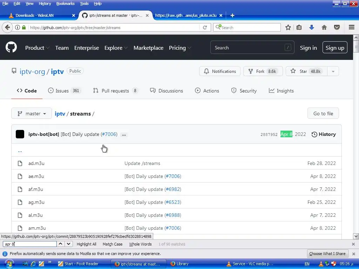Dismiss the Mozilla data notification bar
This screenshot has width=359, height=269.
(353, 254)
